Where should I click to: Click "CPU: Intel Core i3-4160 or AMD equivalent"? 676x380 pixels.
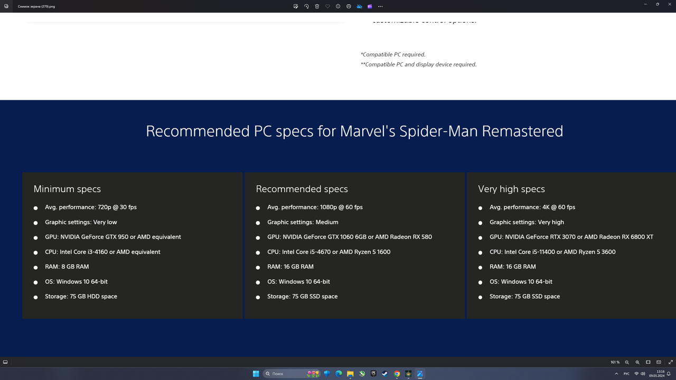point(102,252)
